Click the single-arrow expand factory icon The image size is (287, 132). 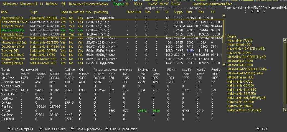point(252,11)
